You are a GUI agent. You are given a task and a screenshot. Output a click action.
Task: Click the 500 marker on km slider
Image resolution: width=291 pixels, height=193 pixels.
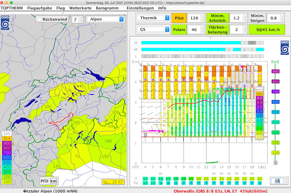coord(275,112)
